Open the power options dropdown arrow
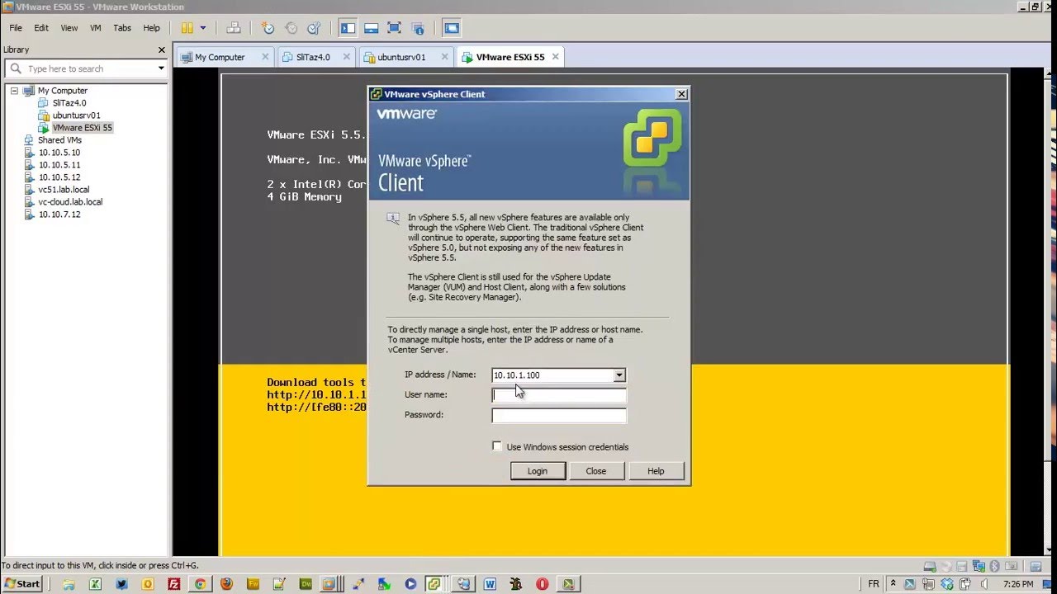The width and height of the screenshot is (1057, 594). [203, 28]
